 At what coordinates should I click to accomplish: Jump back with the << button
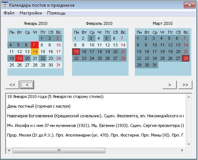[x=12, y=85]
